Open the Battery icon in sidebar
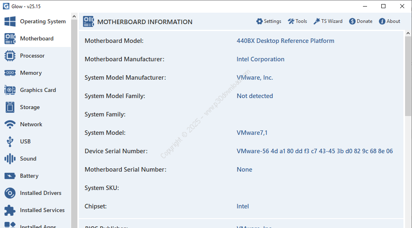This screenshot has height=228, width=412. 10,176
